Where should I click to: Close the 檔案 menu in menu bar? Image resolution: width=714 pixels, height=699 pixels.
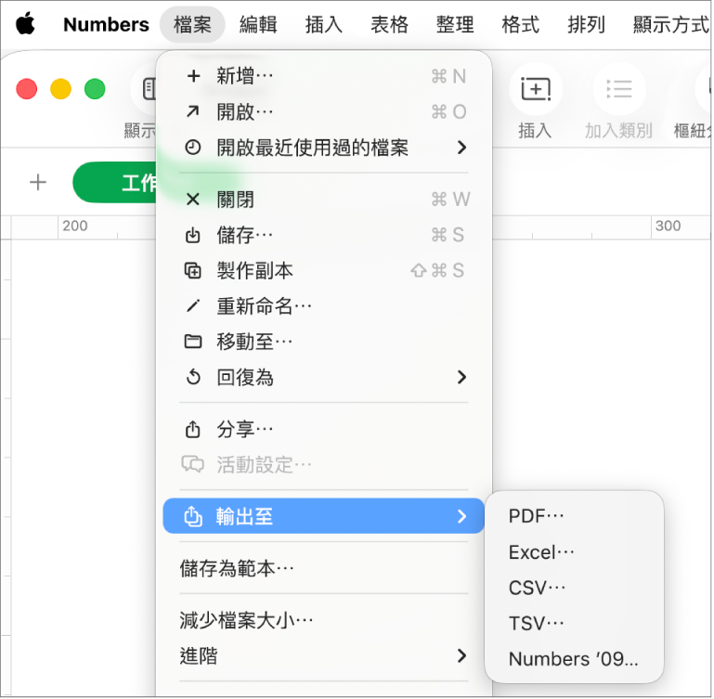coord(192,24)
